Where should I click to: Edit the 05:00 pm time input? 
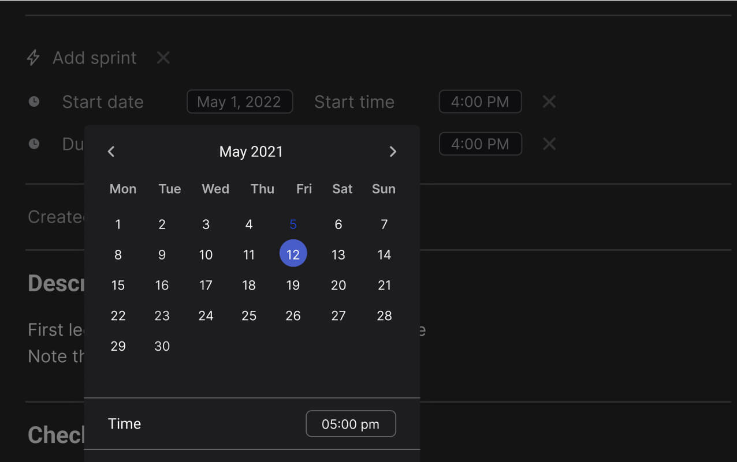[351, 424]
